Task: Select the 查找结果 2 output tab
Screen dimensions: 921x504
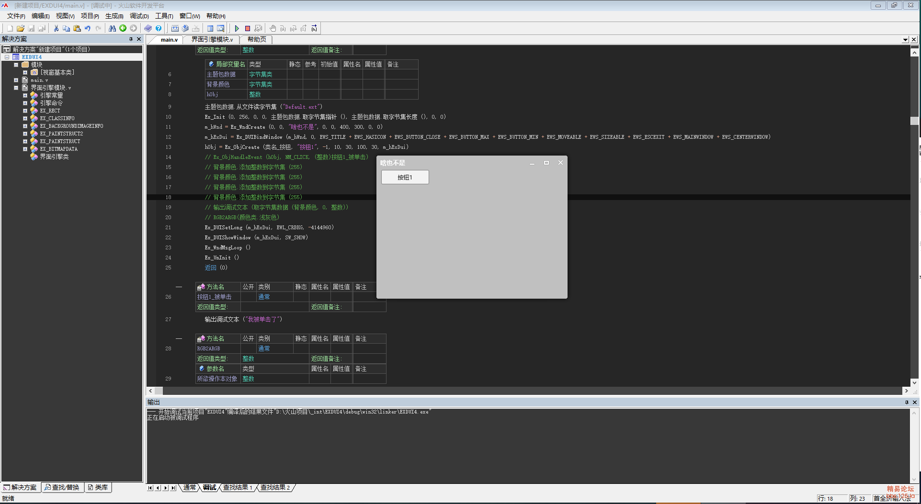Action: pyautogui.click(x=275, y=487)
